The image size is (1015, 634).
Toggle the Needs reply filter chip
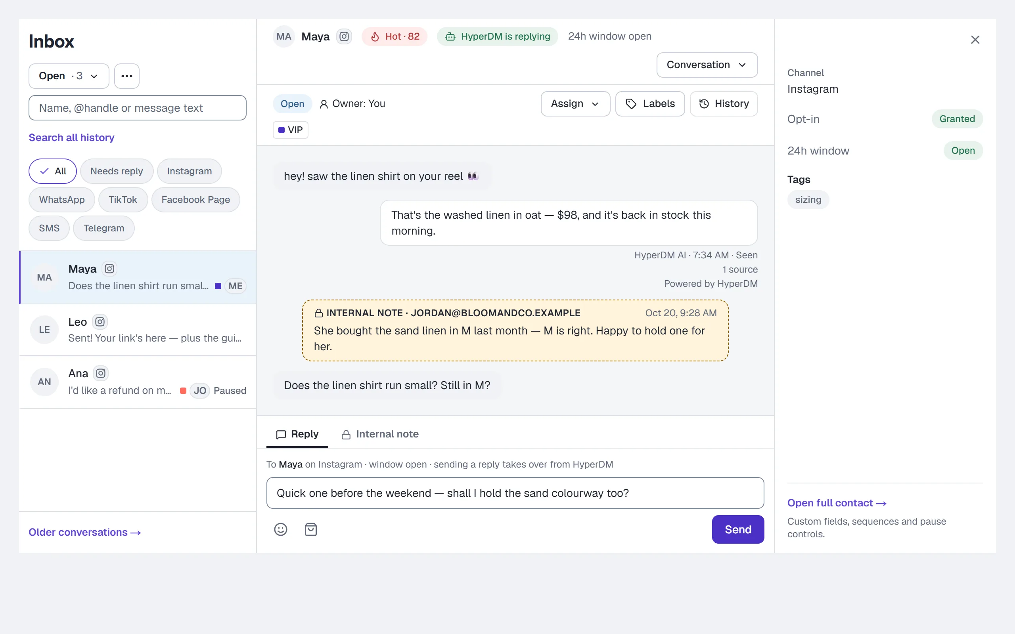(x=117, y=171)
